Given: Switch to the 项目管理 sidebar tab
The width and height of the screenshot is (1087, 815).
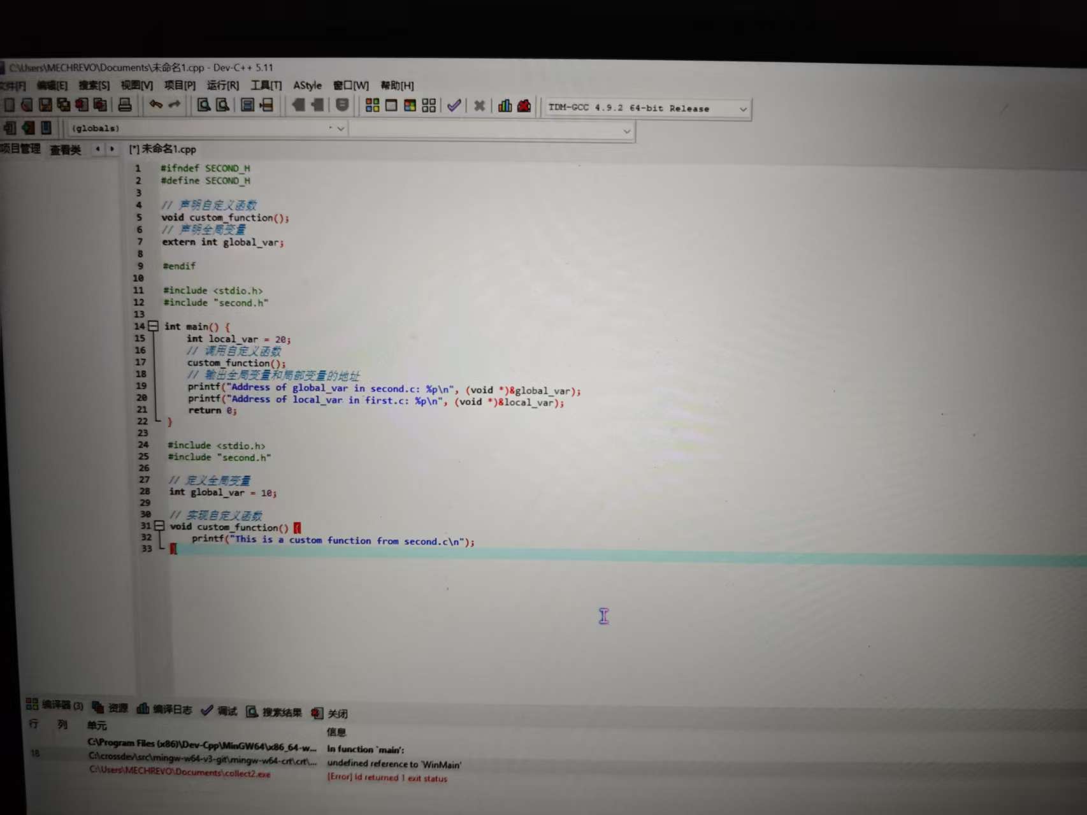Looking at the screenshot, I should (x=20, y=149).
